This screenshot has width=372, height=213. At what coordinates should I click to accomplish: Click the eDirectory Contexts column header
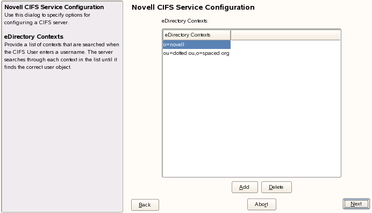coord(196,35)
